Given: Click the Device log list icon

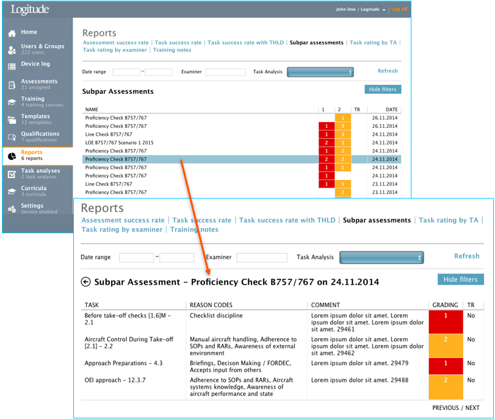Looking at the screenshot, I should click(x=12, y=66).
